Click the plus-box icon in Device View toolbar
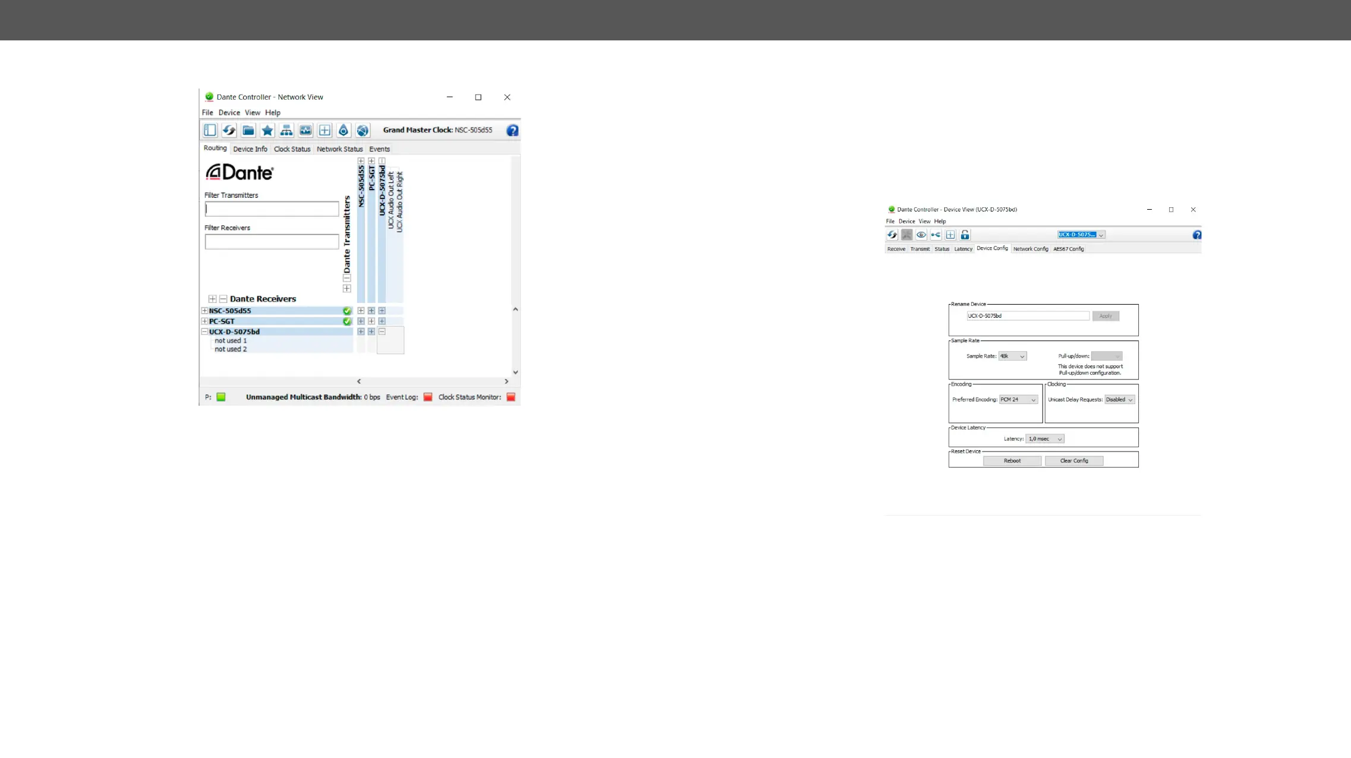The image size is (1351, 758). (950, 235)
